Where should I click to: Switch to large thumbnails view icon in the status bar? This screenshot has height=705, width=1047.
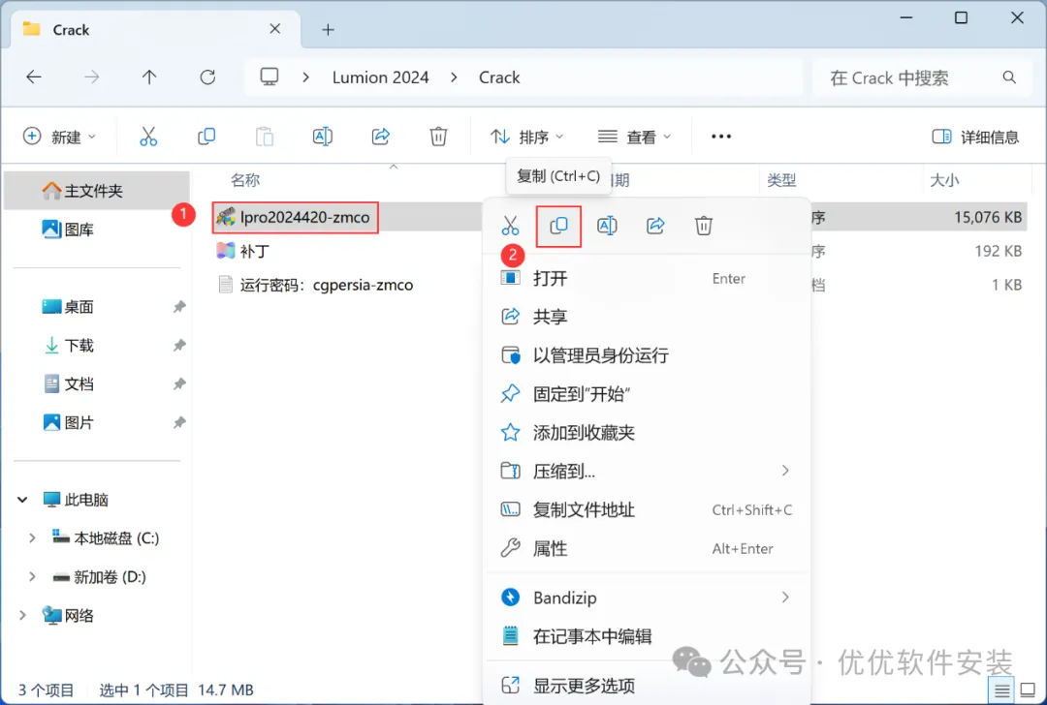(1029, 690)
